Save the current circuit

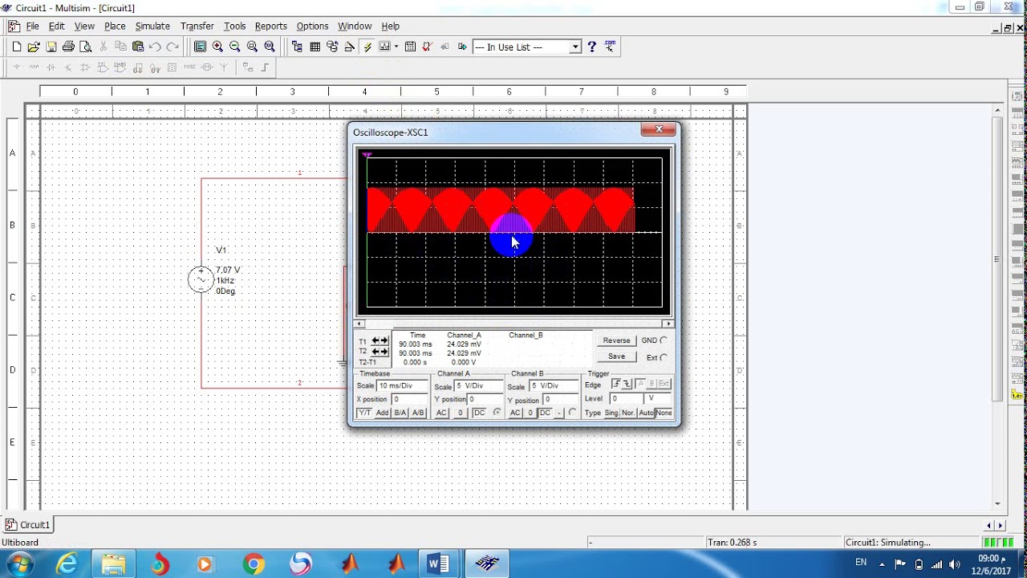51,47
